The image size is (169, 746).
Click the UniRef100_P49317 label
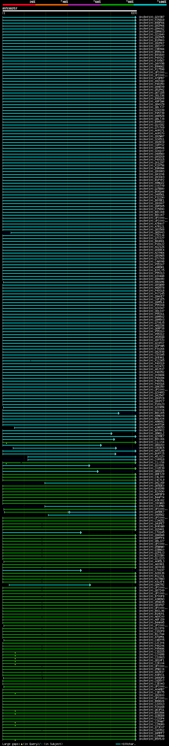(152, 58)
